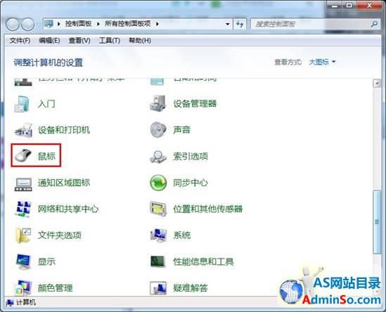Click the 网络和共享中心 icon
This screenshot has width=386, height=312.
23,209
